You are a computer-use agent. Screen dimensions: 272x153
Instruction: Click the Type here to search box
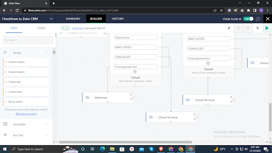[43, 149]
